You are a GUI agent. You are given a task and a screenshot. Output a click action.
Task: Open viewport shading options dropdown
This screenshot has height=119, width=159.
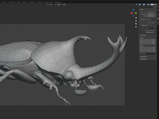pyautogui.click(x=157, y=5)
